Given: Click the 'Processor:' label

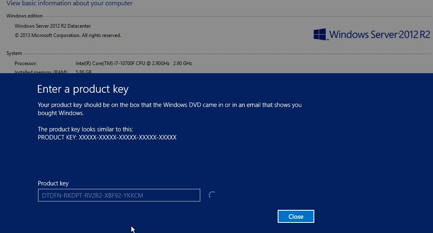Looking at the screenshot, I should pos(25,63).
